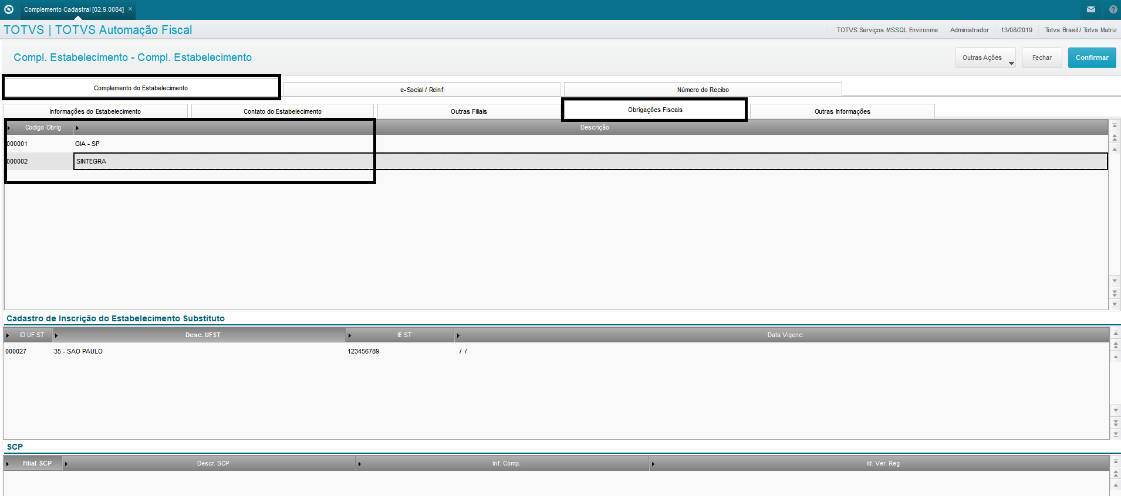Move down one row in Estabelecimento Substituto grid scrollbar

(x=1116, y=410)
